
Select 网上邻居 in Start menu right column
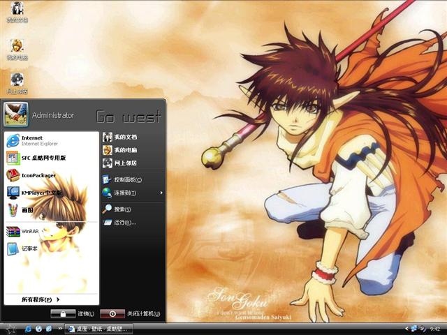tap(133, 163)
